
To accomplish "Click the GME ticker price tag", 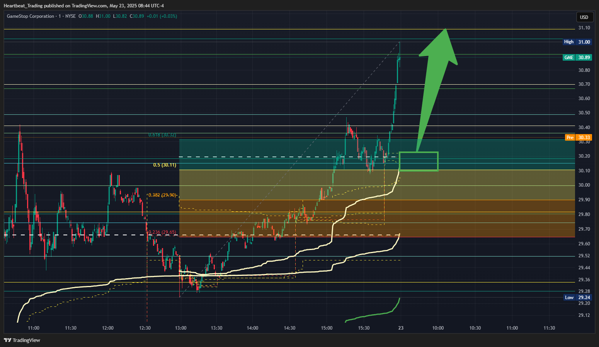I will point(569,57).
